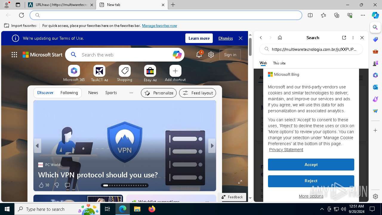Open Microsoft Start page settings gear
The height and width of the screenshot is (215, 382).
coord(211,55)
